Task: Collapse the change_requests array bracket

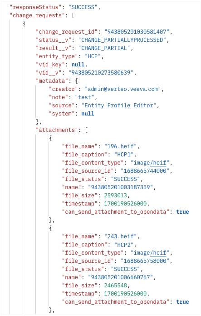Action: click(73, 15)
